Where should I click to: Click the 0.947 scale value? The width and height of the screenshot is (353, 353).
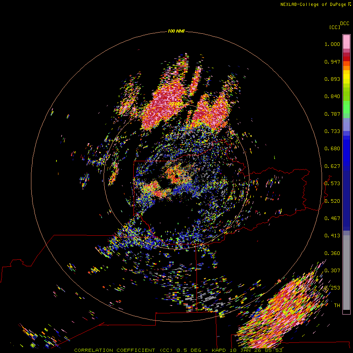[332, 62]
